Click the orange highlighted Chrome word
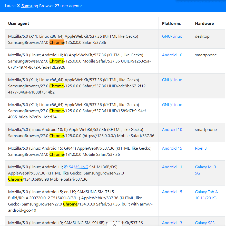The height and width of the screenshot is (226, 226). 57,42
